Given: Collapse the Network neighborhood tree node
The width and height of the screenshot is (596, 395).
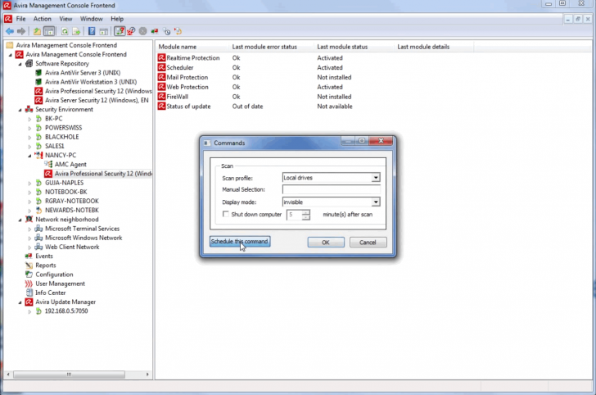Looking at the screenshot, I should coord(20,220).
